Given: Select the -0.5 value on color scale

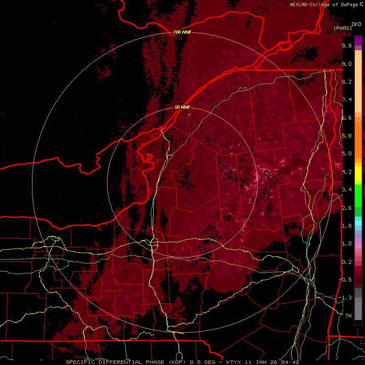Looking at the screenshot, I should click(x=345, y=280).
